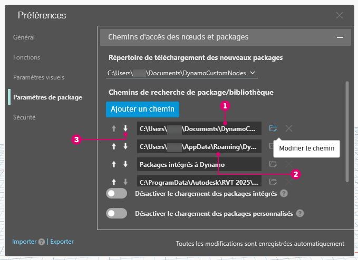Click the Exporter link

[x=62, y=242]
